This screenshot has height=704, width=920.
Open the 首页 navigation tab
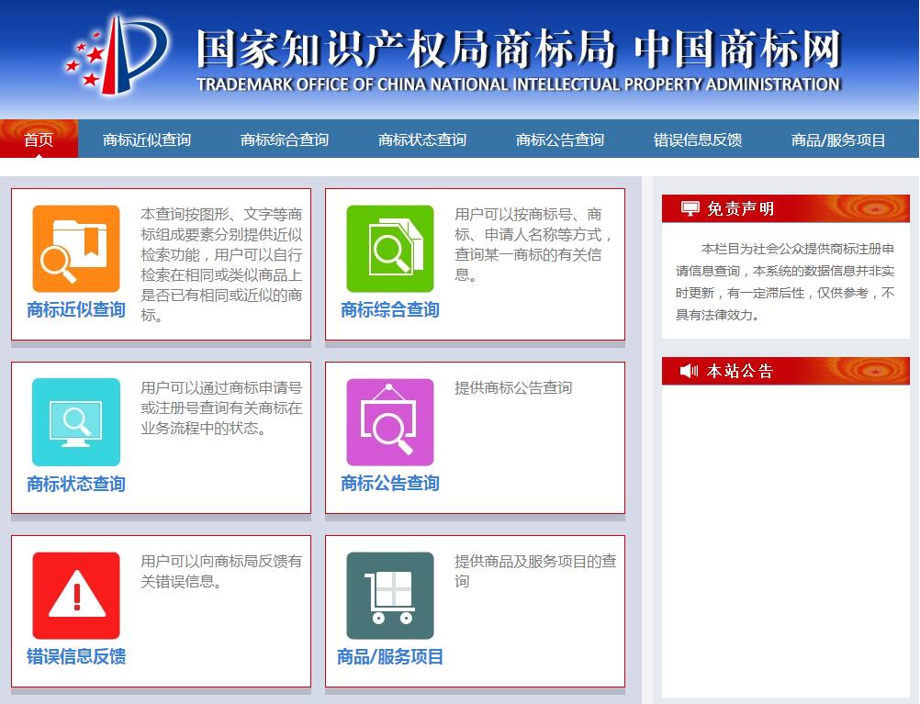39,140
